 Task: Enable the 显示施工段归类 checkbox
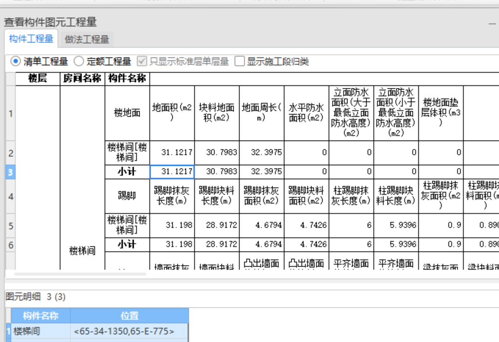pos(239,61)
